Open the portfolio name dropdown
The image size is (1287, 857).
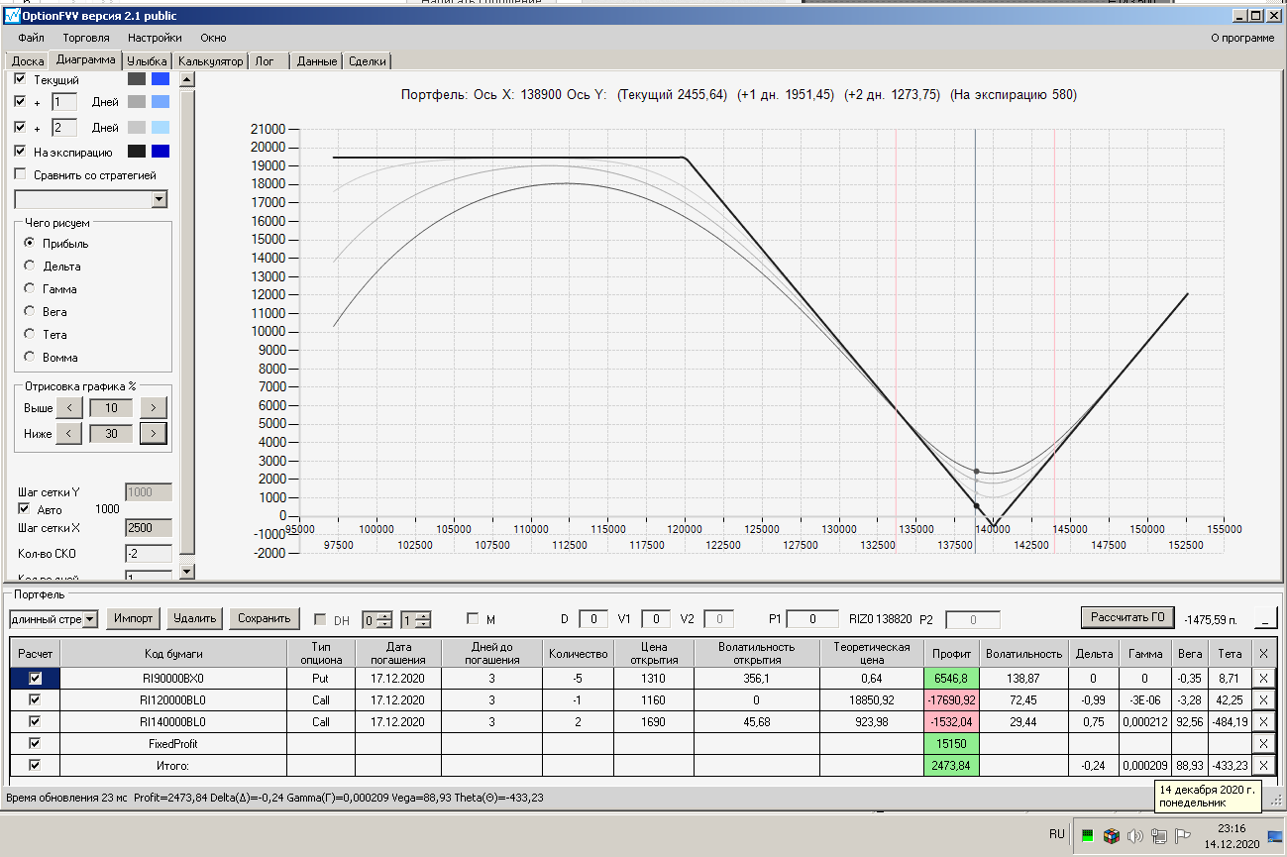[x=90, y=619]
